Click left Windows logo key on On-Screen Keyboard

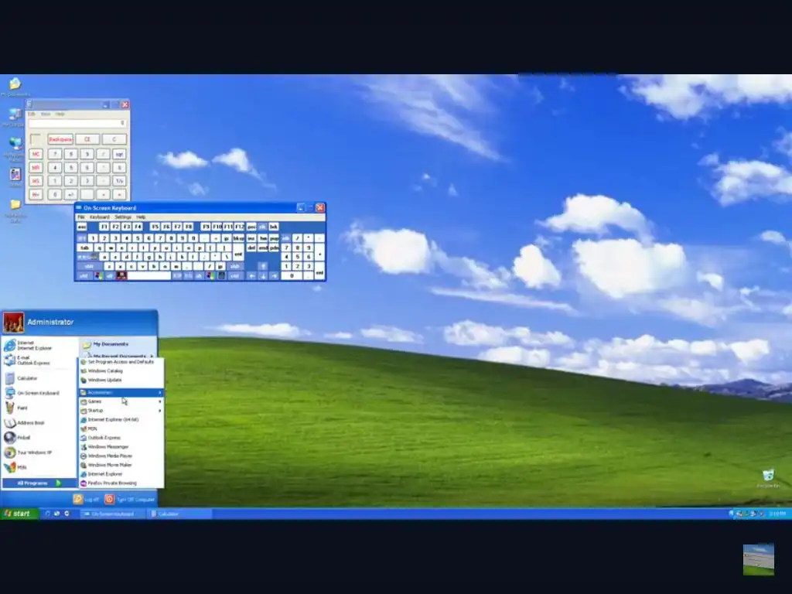[99, 276]
